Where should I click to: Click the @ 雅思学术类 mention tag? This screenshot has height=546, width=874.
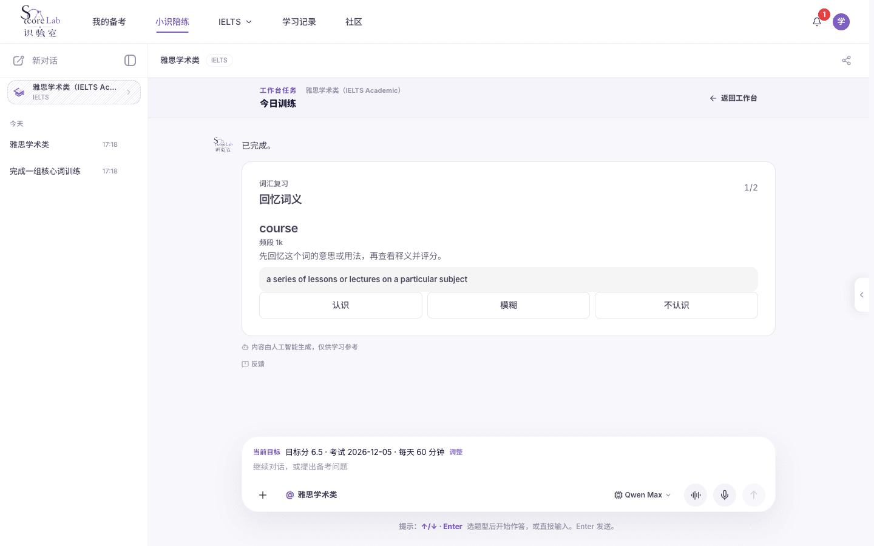[x=311, y=495]
